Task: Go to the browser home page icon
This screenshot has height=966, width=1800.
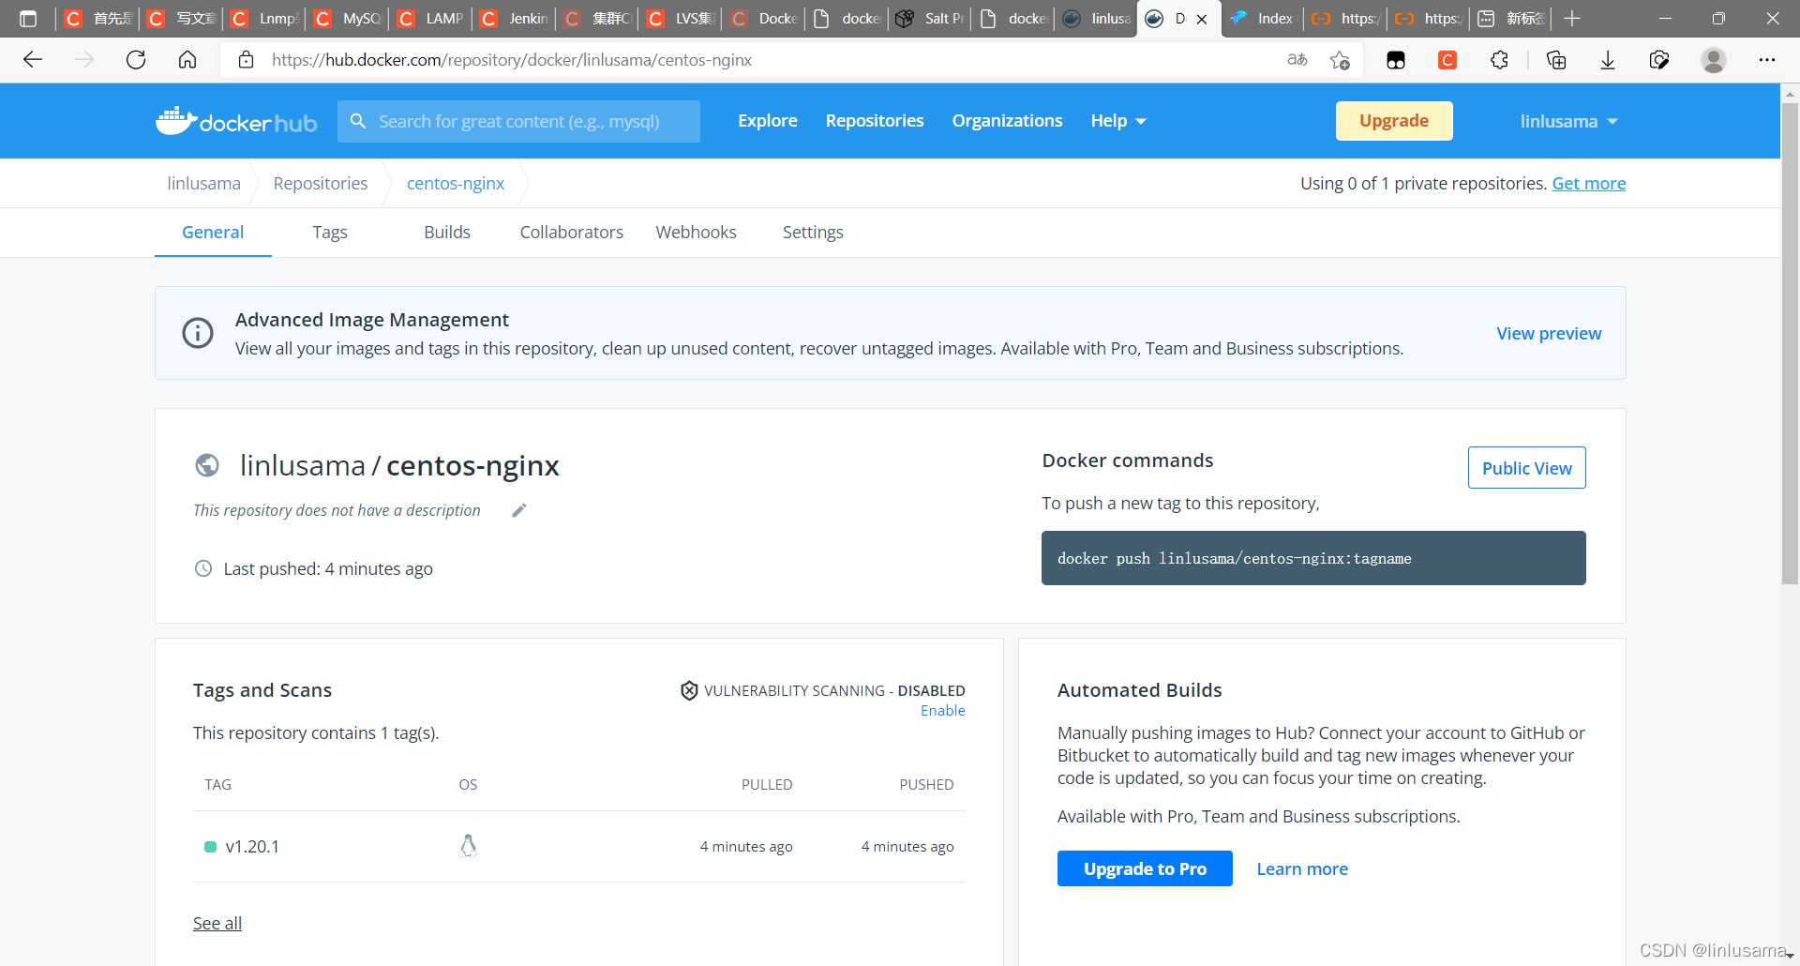Action: [x=187, y=60]
